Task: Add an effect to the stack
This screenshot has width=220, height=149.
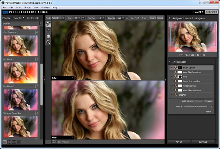Action: click(184, 101)
